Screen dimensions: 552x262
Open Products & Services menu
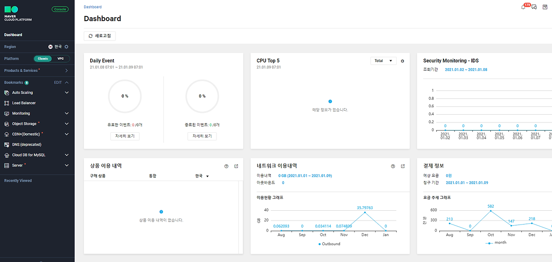(37, 70)
